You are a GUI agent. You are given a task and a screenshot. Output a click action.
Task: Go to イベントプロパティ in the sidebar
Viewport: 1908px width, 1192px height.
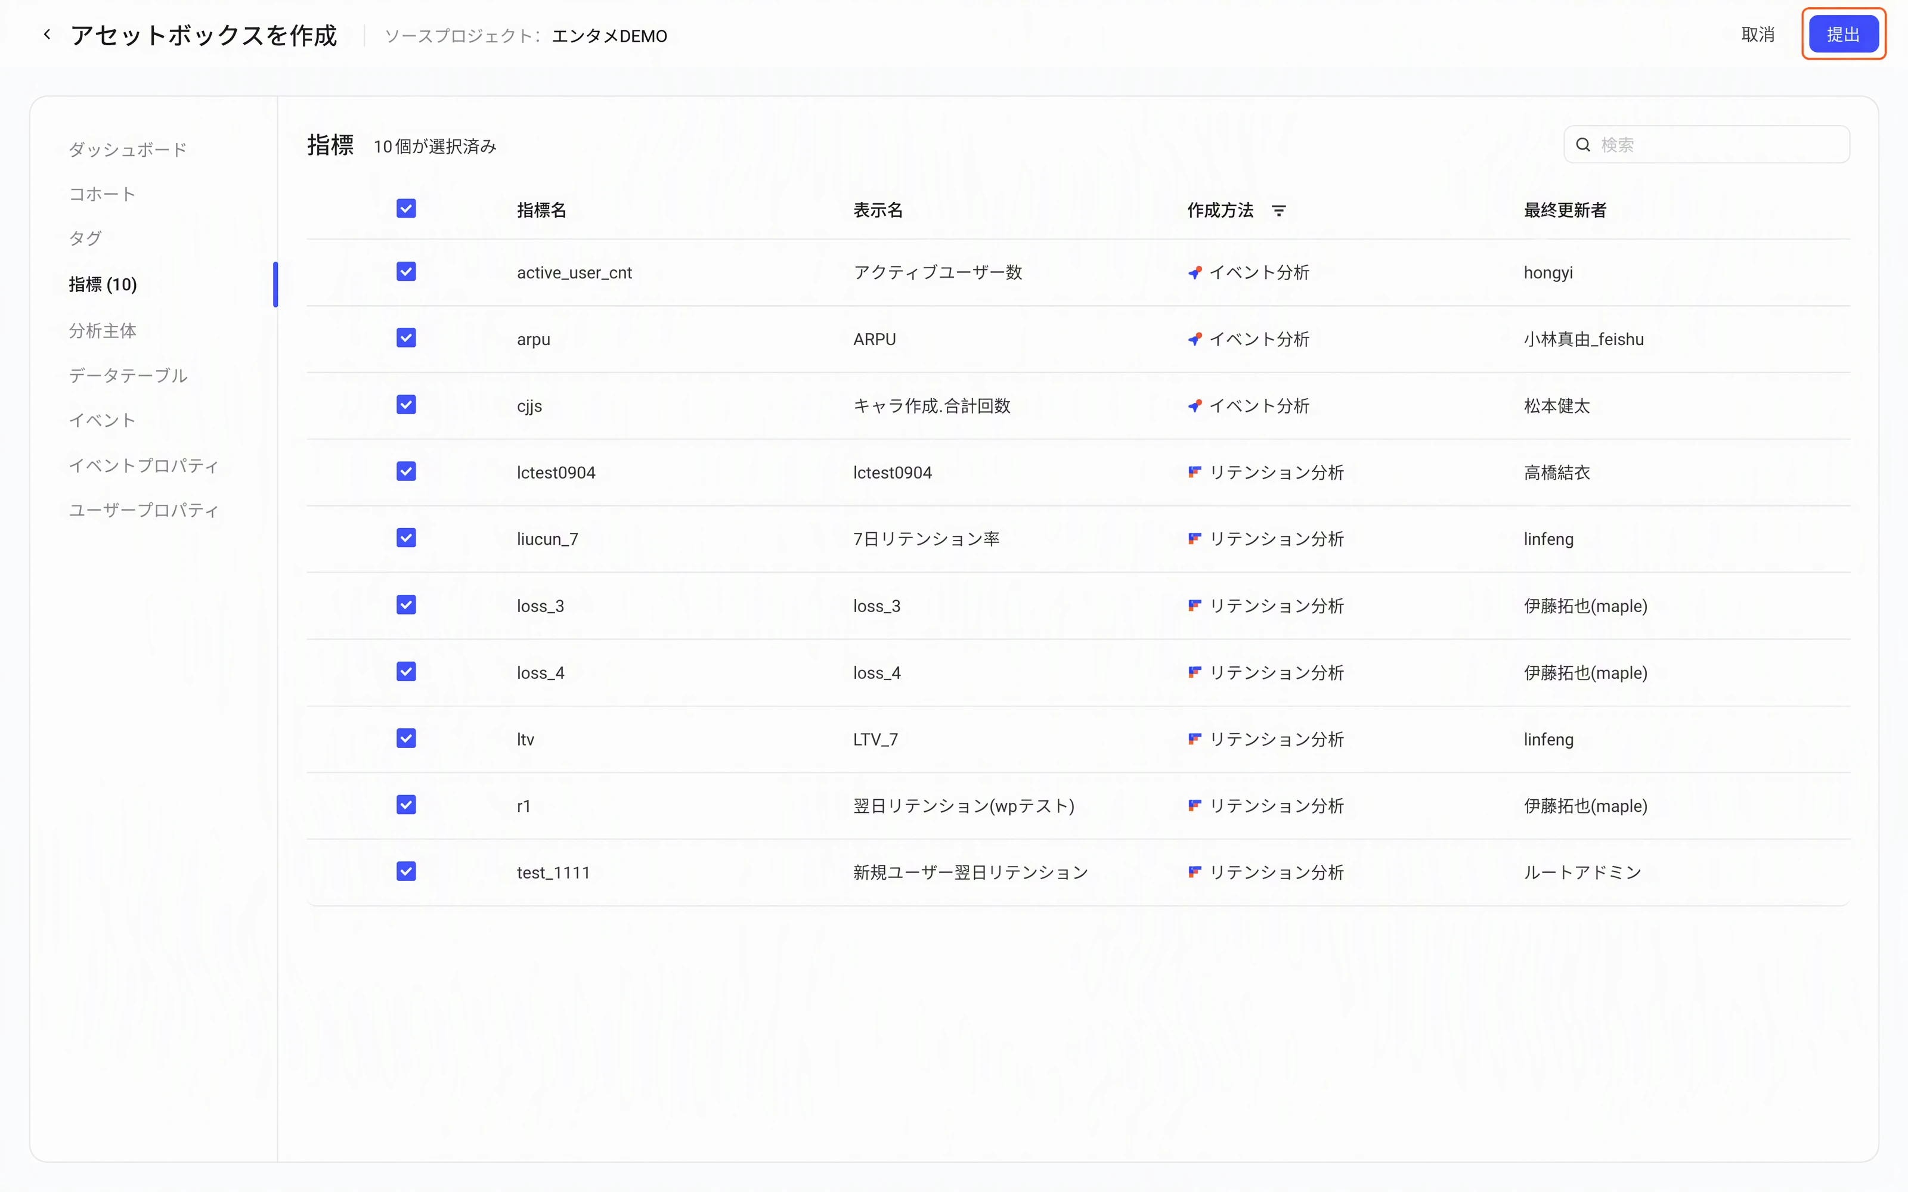(x=144, y=465)
